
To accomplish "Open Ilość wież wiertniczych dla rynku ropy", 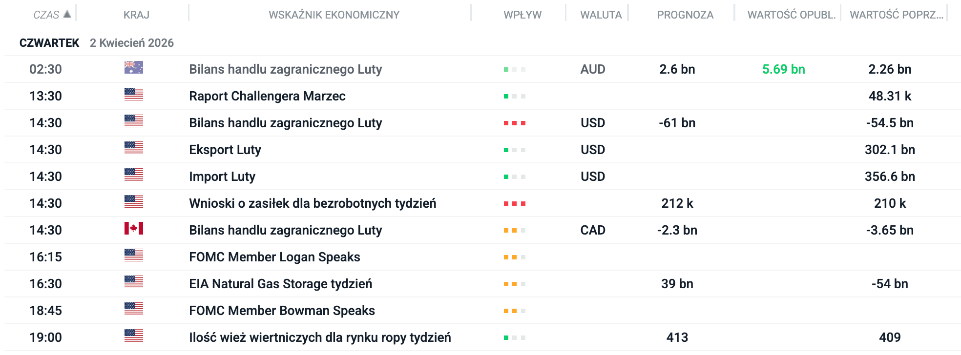I will (320, 337).
